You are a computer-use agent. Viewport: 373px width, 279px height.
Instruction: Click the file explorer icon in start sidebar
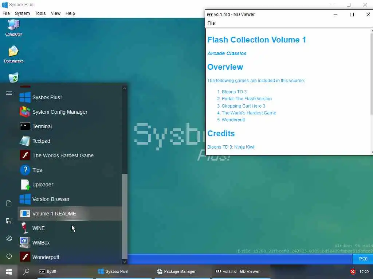pyautogui.click(x=9, y=221)
